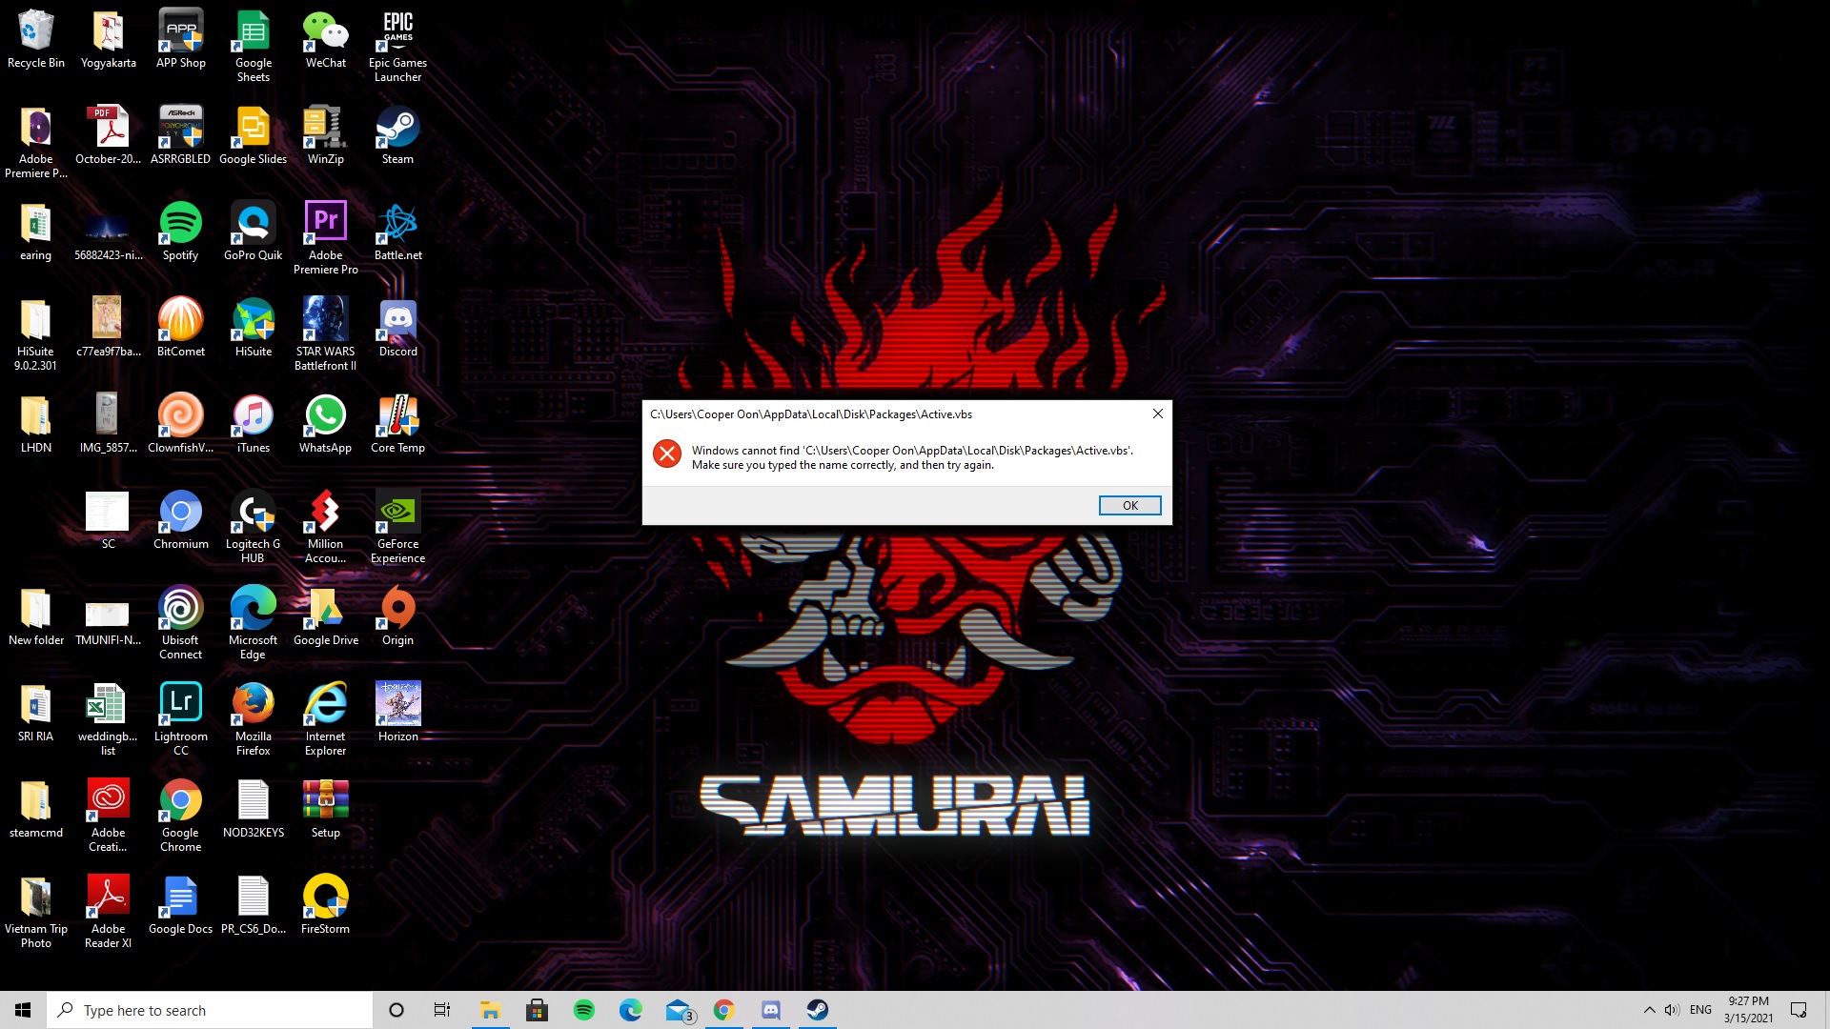Select the Microsoft Edge desktop shortcut
The width and height of the screenshot is (1830, 1029).
point(253,624)
